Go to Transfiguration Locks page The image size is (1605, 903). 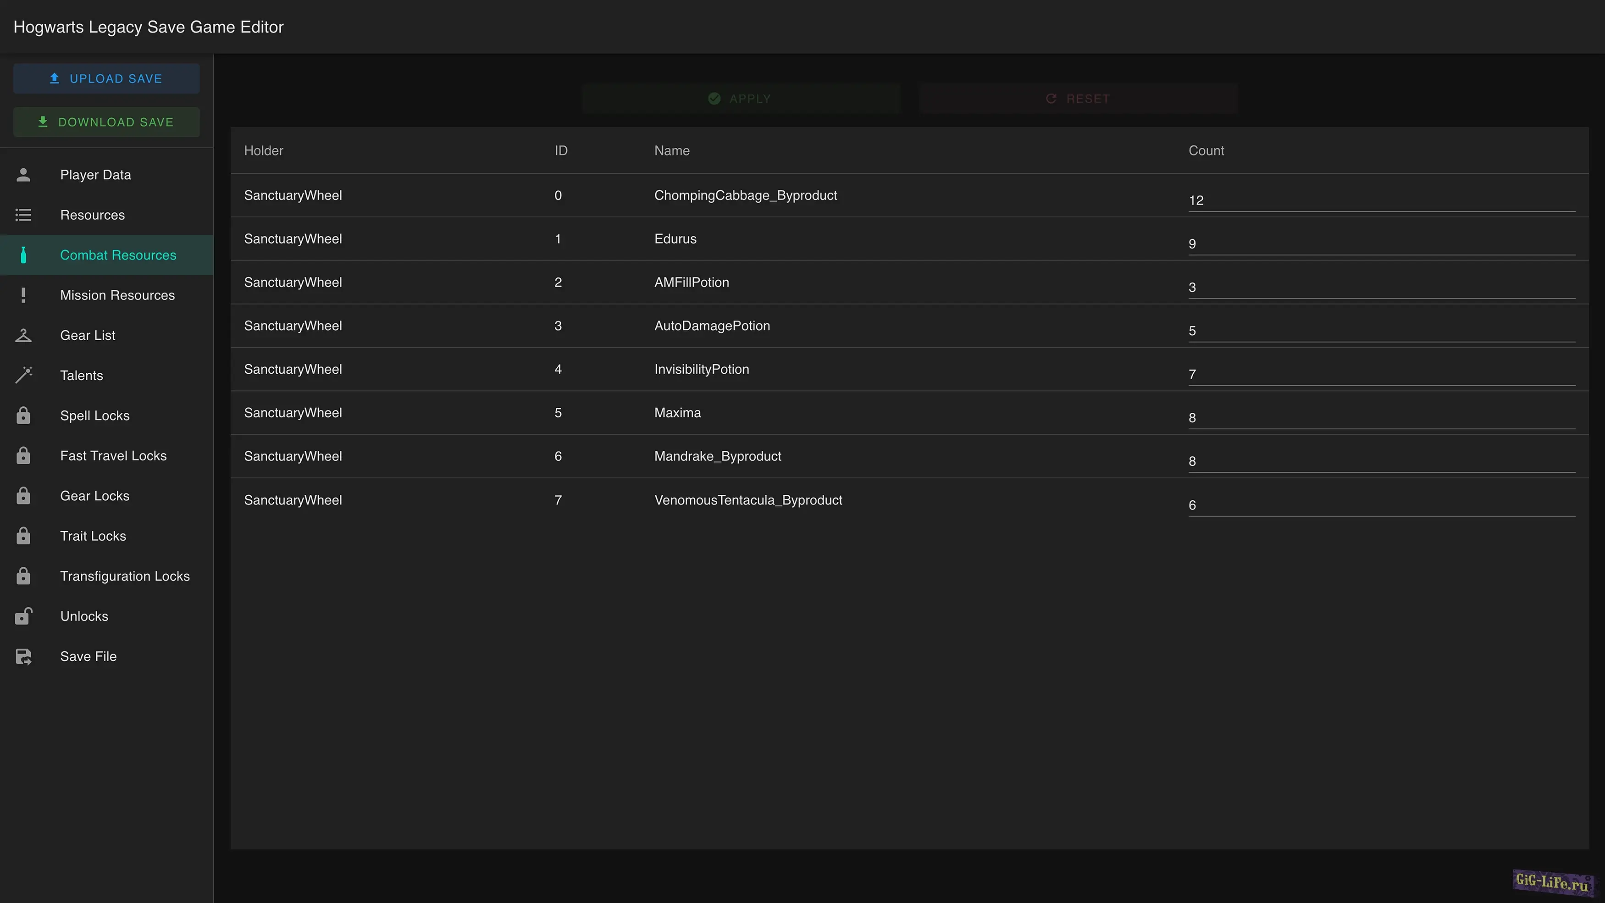point(125,576)
